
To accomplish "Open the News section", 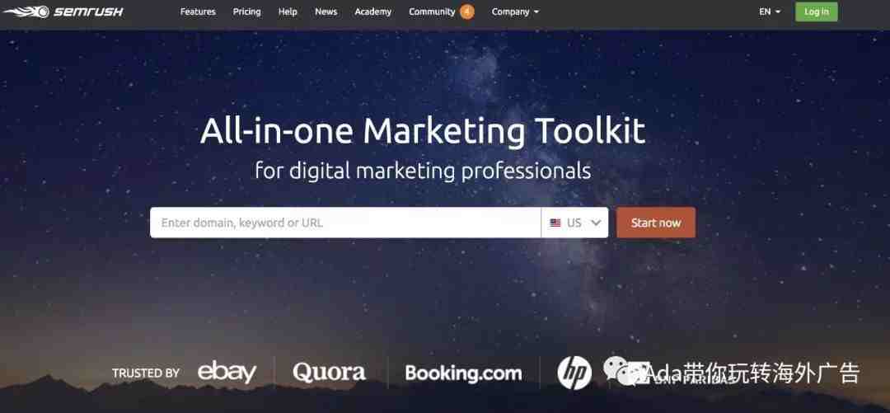I will point(326,12).
